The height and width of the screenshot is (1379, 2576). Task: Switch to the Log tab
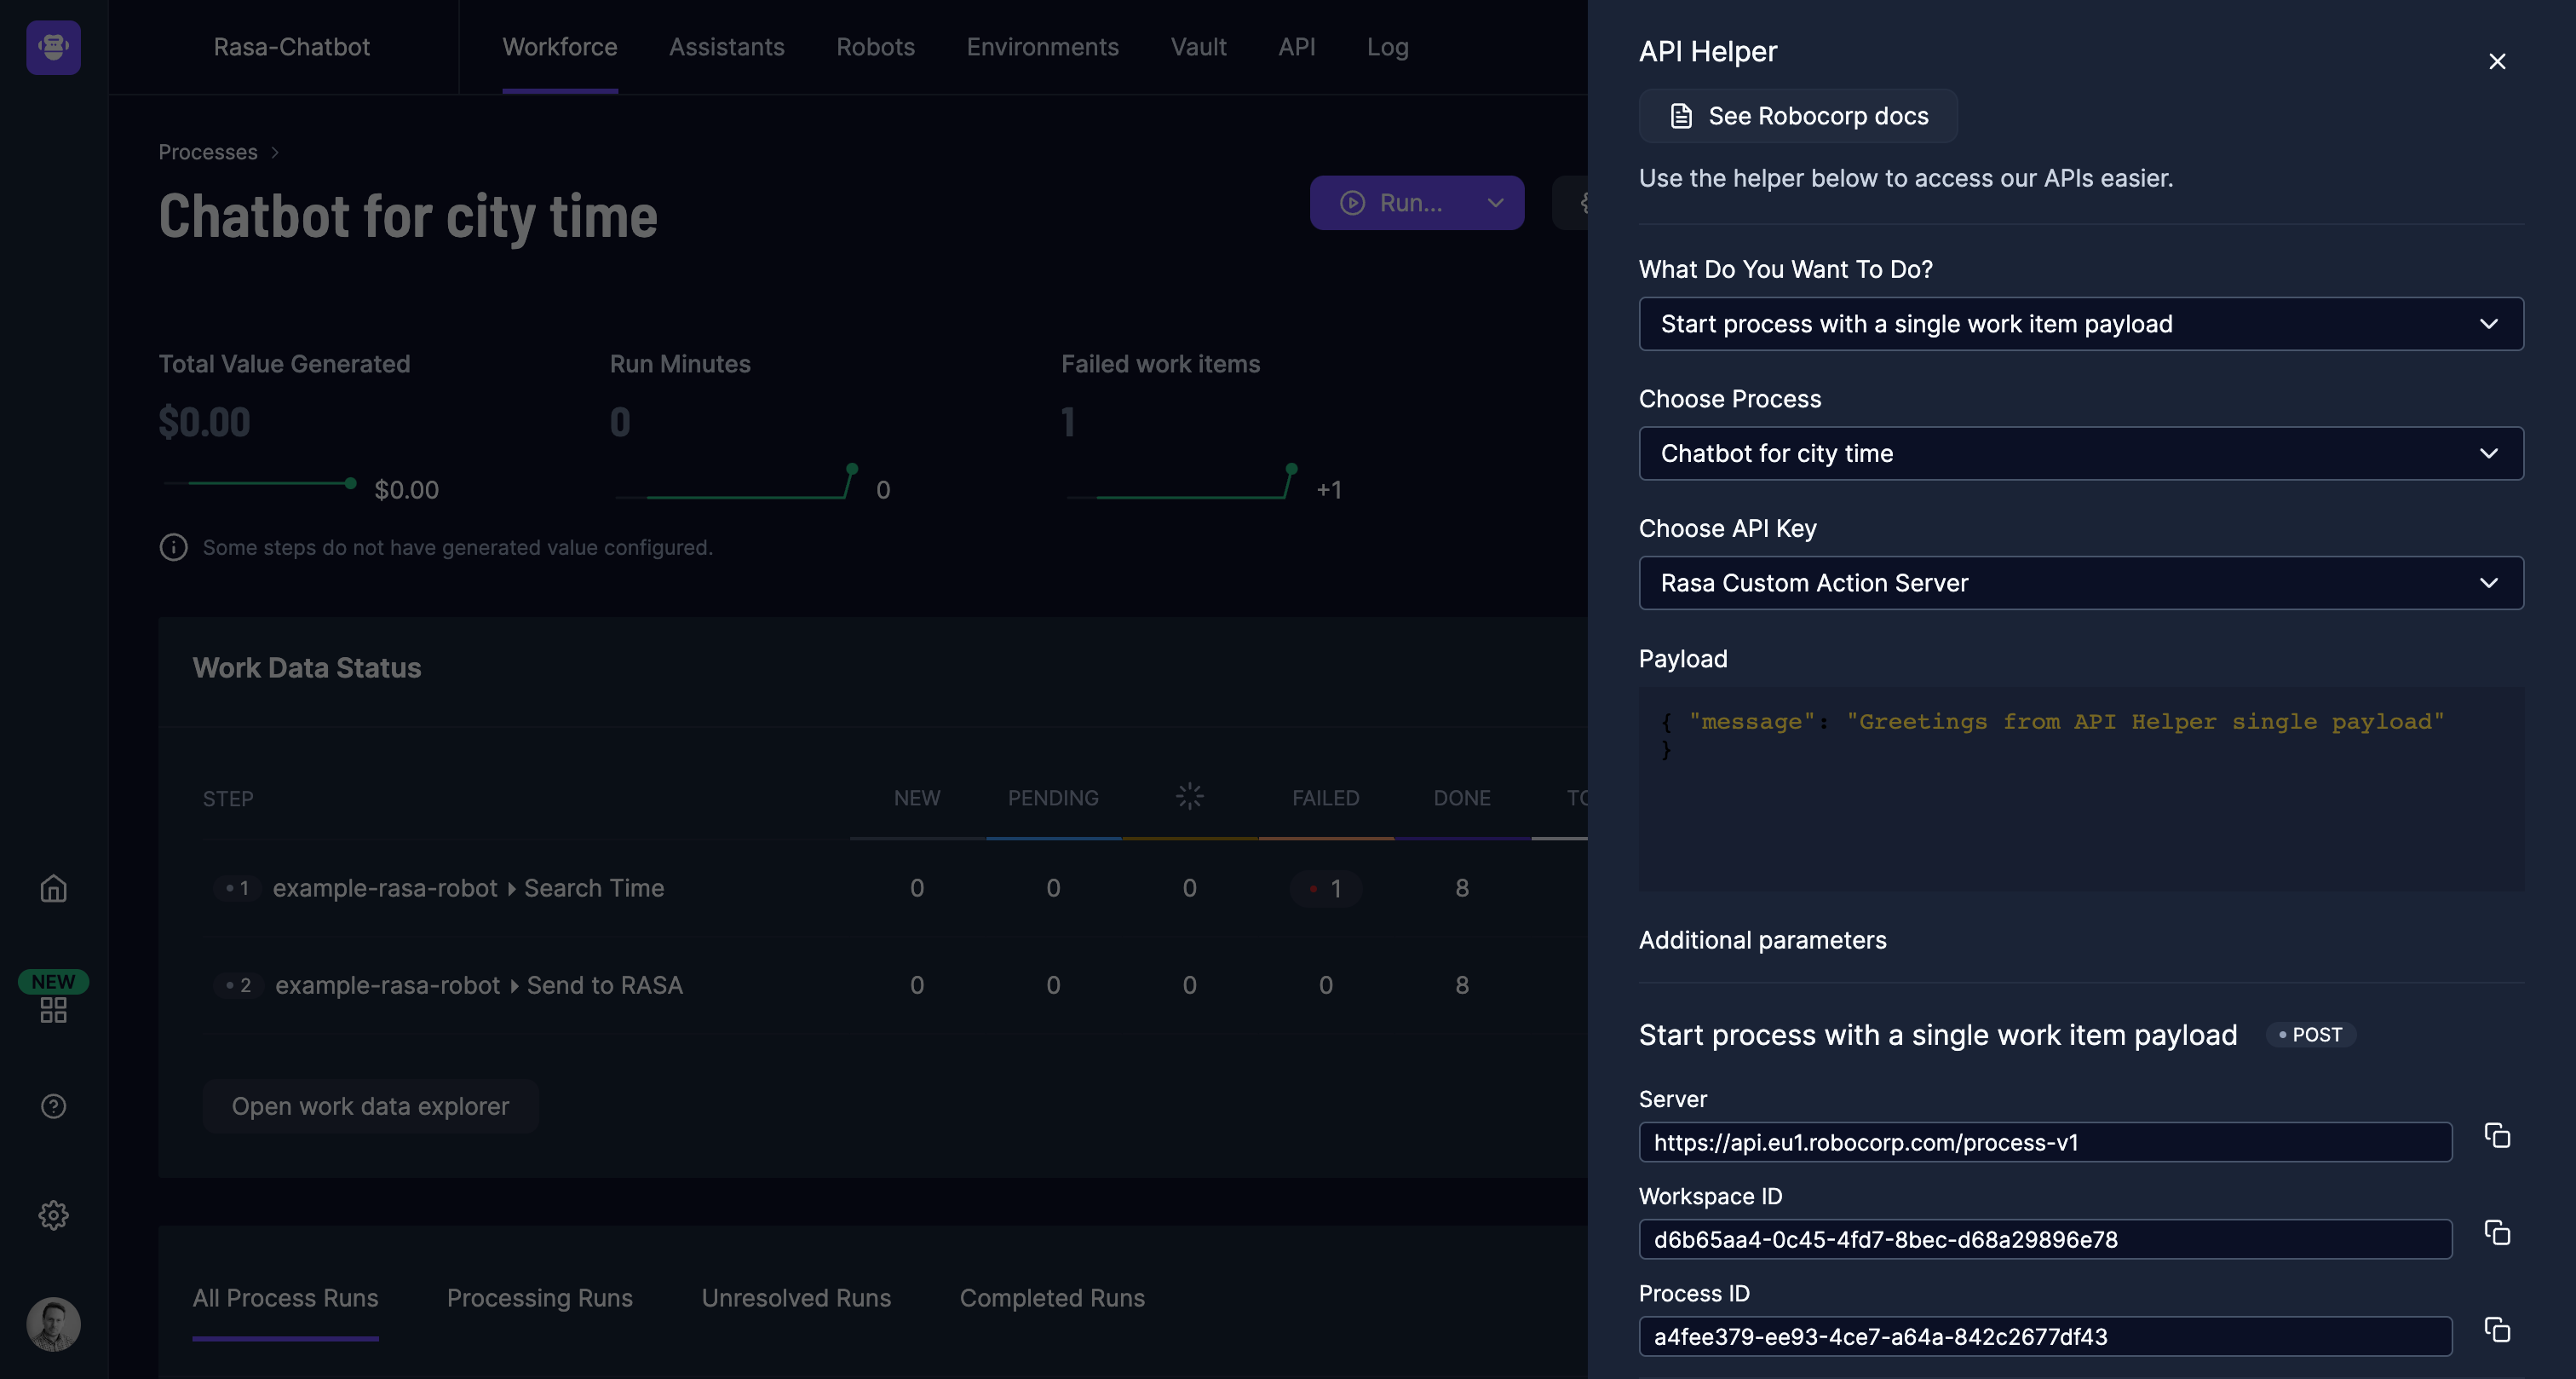[x=1387, y=47]
